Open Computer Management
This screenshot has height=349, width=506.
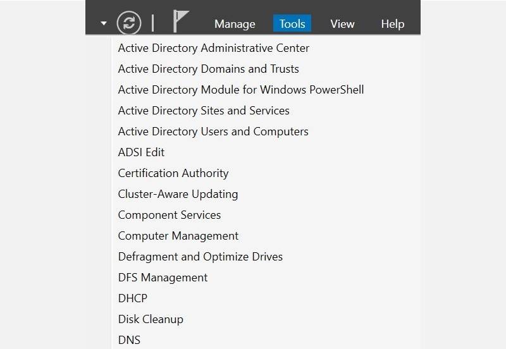point(178,236)
